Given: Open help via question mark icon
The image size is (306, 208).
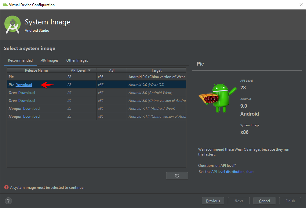Looking at the screenshot, I should tap(8, 201).
